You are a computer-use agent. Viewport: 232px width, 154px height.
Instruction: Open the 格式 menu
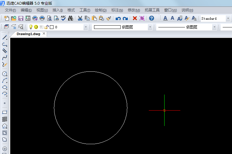(71, 10)
